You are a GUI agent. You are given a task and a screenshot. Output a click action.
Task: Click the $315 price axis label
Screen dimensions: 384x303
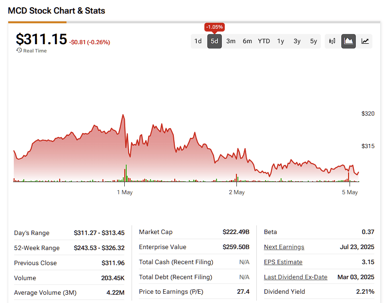click(368, 146)
